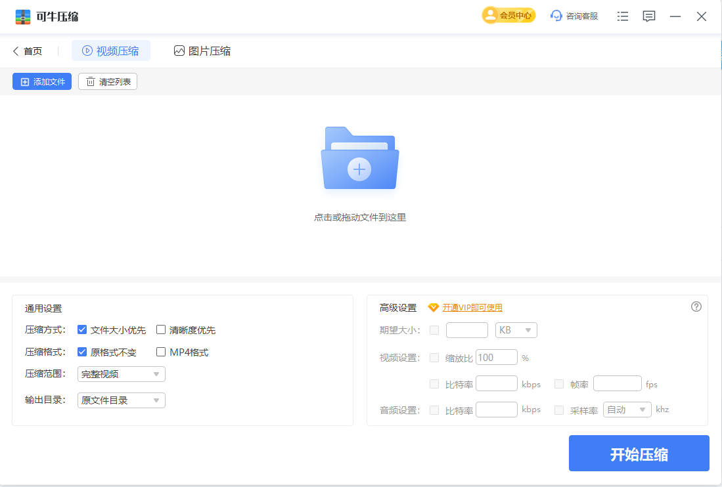Click 通用设置 heading text
Viewport: 722px width, 487px height.
point(43,308)
